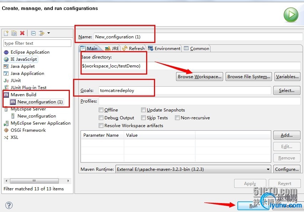Select Java Application launch type
This screenshot has width=304, height=212.
click(27, 74)
